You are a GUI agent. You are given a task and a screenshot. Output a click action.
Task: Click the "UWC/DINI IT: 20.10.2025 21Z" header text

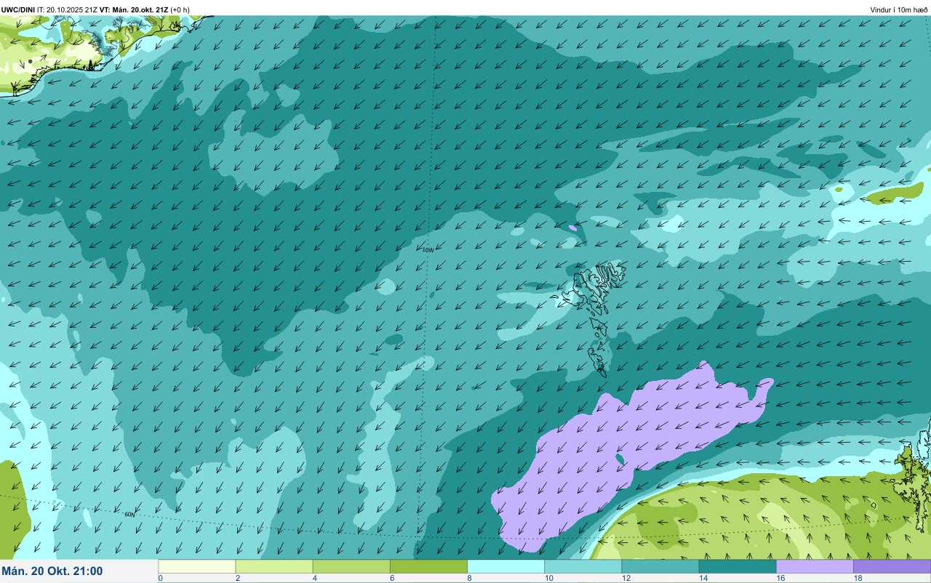tap(49, 9)
